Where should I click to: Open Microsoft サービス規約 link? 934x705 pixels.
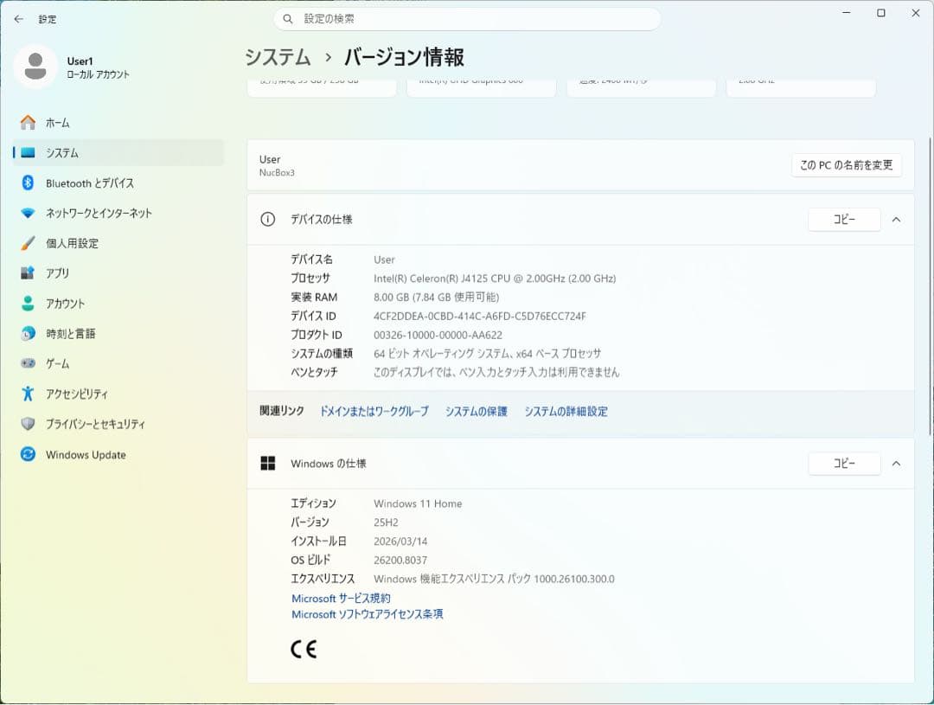[x=341, y=598]
